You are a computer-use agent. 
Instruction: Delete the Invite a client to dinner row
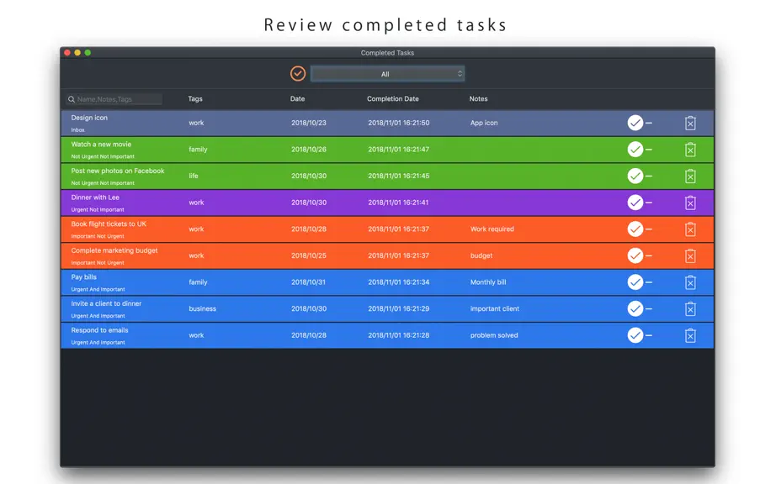(x=690, y=309)
